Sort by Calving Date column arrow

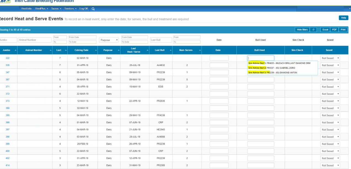coord(96,50)
